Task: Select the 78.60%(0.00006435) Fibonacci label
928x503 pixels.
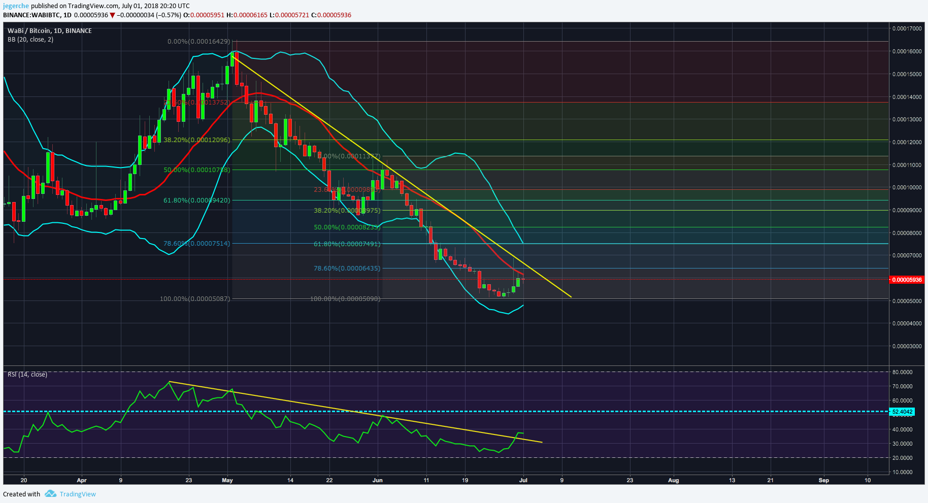Action: 347,269
